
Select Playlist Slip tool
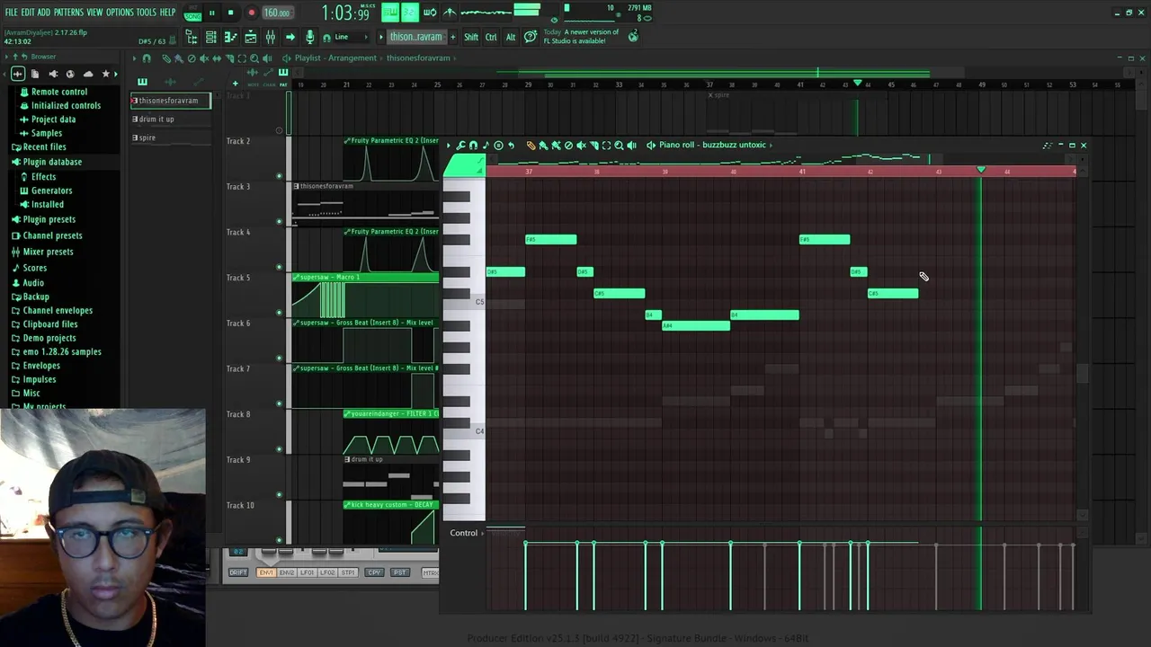tap(217, 58)
